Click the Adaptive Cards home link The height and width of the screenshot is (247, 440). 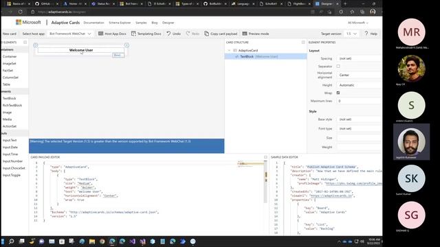[x=65, y=23]
